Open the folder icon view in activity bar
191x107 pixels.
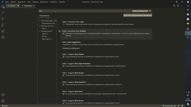click(3, 37)
